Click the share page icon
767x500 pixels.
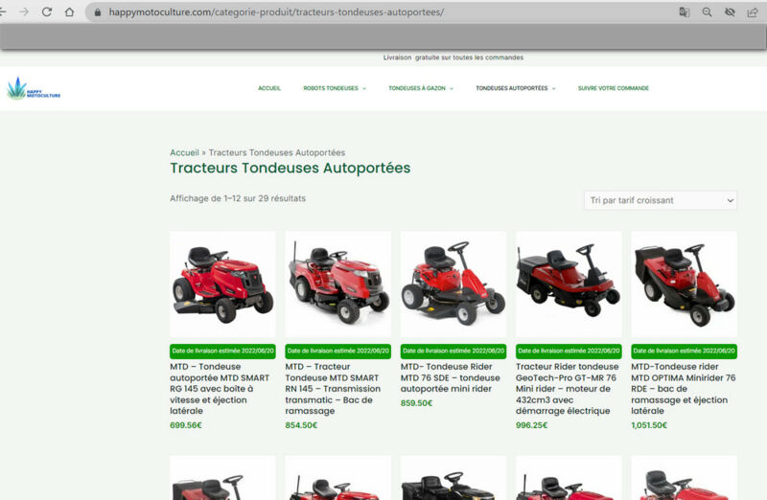tap(753, 12)
